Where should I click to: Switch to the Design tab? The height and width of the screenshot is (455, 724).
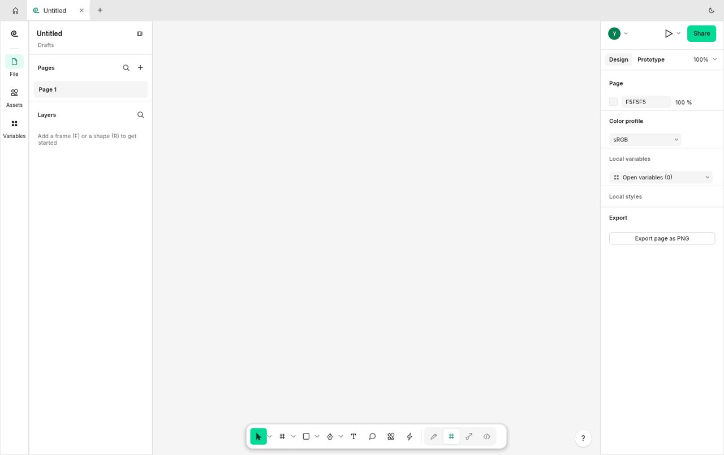618,59
